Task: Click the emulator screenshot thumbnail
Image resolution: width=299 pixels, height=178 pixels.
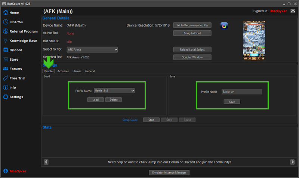Action: [254, 40]
